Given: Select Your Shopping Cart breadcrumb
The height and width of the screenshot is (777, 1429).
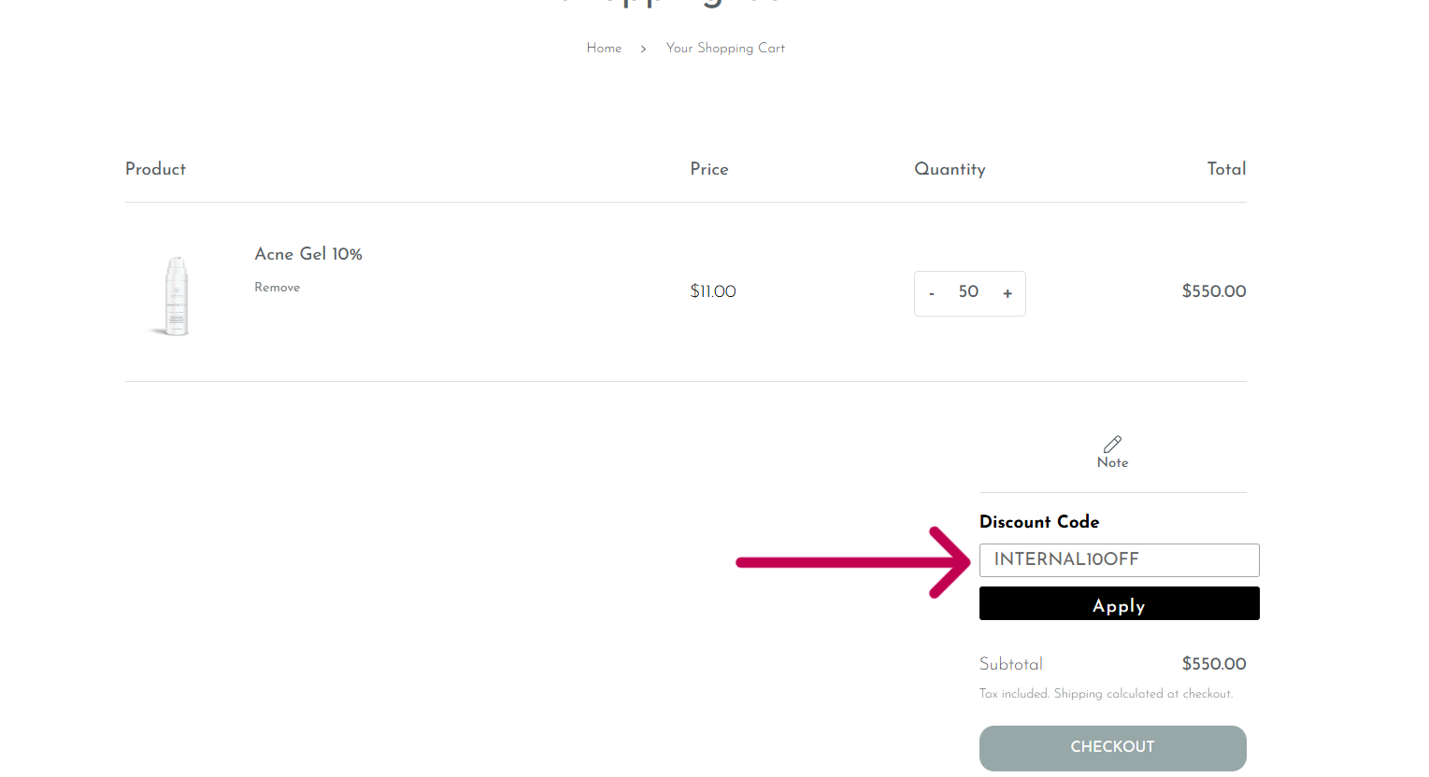Looking at the screenshot, I should point(725,49).
